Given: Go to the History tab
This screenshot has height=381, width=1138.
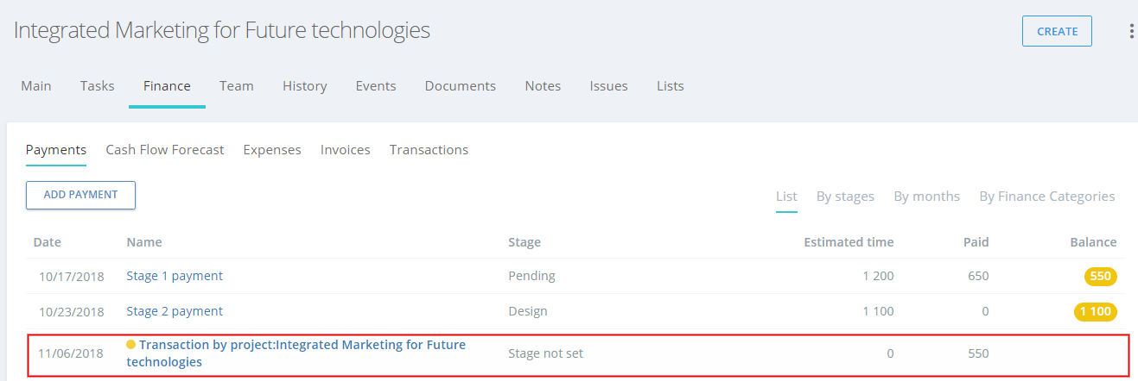Looking at the screenshot, I should [x=305, y=86].
